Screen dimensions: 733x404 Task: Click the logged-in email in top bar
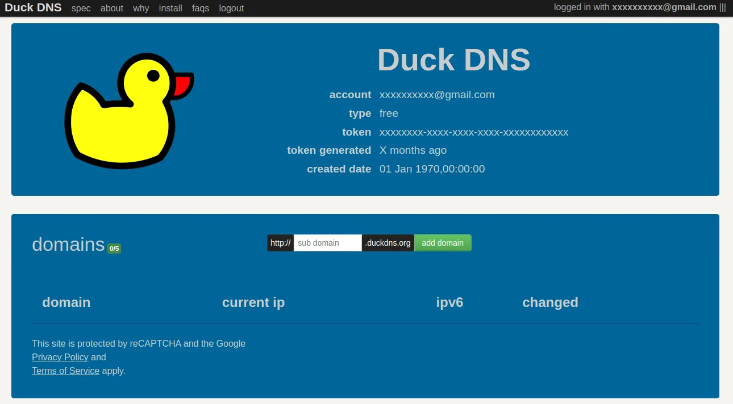664,7
